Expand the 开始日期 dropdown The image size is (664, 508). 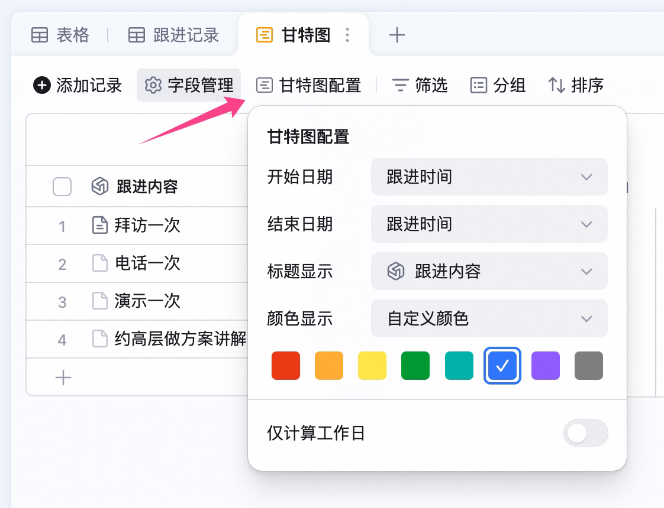click(489, 177)
